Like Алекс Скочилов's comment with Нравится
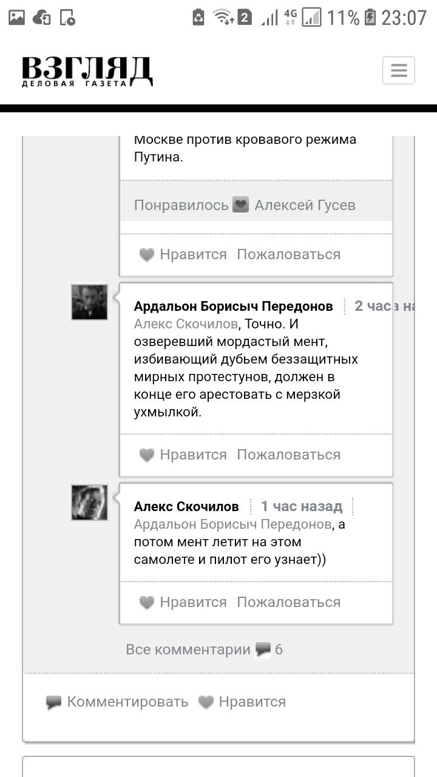Screen dimensions: 437x777 coord(183,602)
